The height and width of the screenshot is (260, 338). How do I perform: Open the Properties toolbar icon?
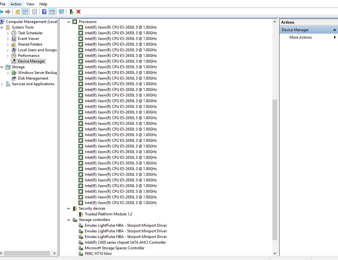pyautogui.click(x=35, y=12)
